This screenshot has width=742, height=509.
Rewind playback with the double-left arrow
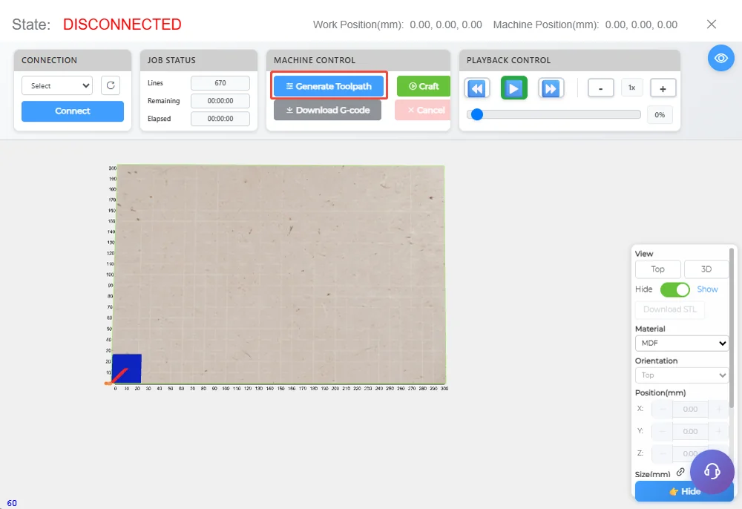[x=476, y=88]
